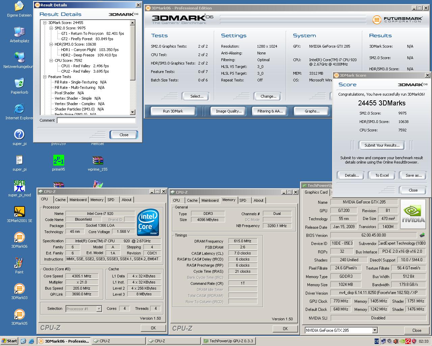432x346 pixels.
Task: Click Submit Your Results... button
Action: point(382,145)
